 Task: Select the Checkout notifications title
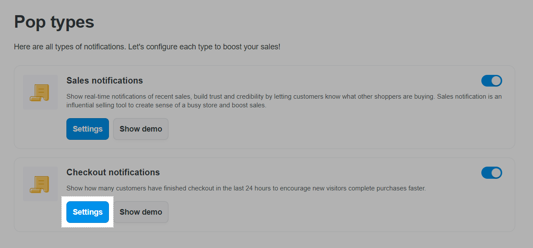click(x=113, y=172)
